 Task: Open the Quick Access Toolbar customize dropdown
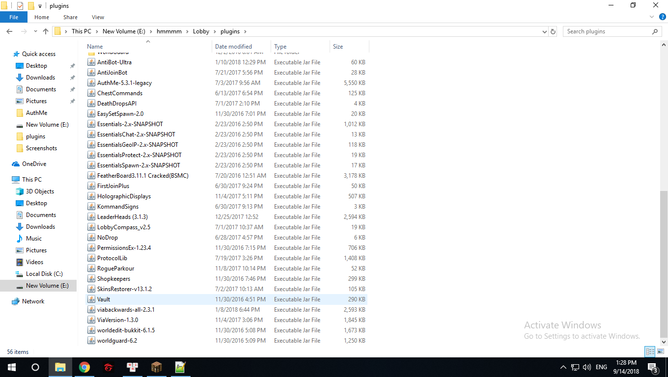pyautogui.click(x=40, y=6)
